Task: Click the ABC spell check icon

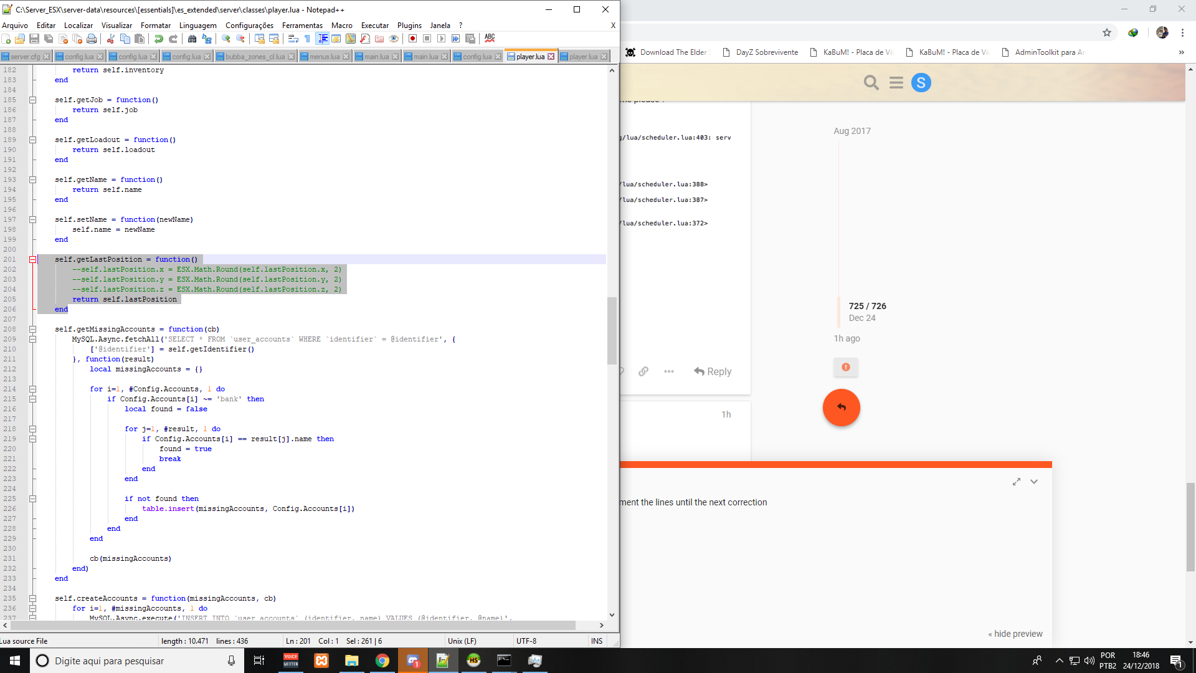Action: [x=490, y=39]
